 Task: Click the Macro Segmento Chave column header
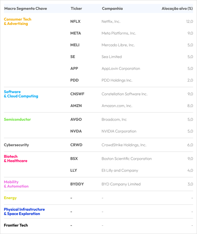click(x=26, y=9)
